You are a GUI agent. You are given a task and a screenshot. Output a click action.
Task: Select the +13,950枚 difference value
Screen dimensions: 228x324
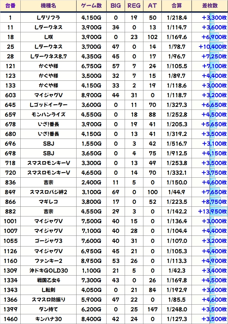212,212
